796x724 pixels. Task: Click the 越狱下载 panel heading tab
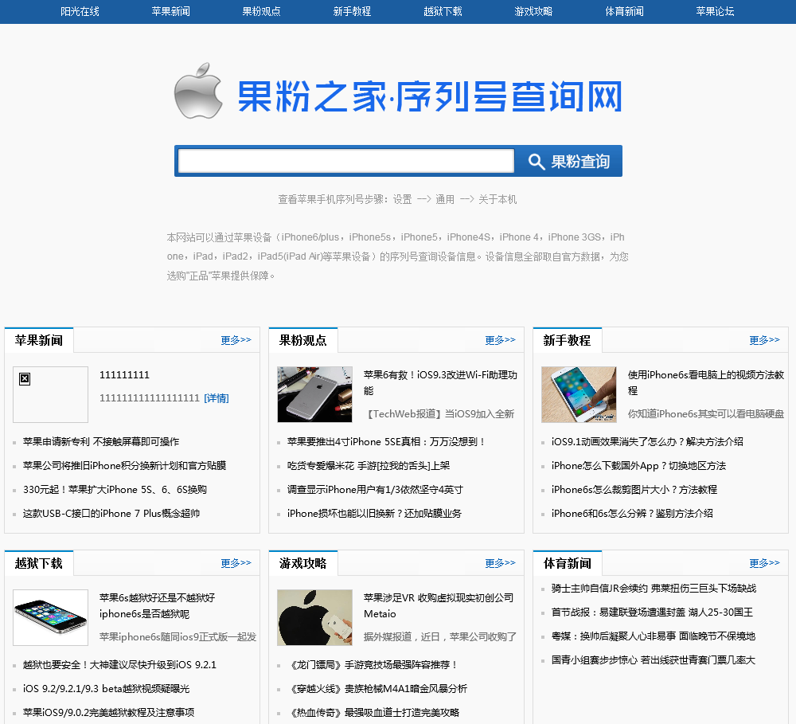pyautogui.click(x=39, y=563)
